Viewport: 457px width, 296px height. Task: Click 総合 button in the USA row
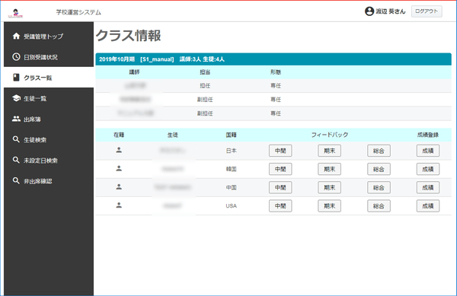coord(379,205)
